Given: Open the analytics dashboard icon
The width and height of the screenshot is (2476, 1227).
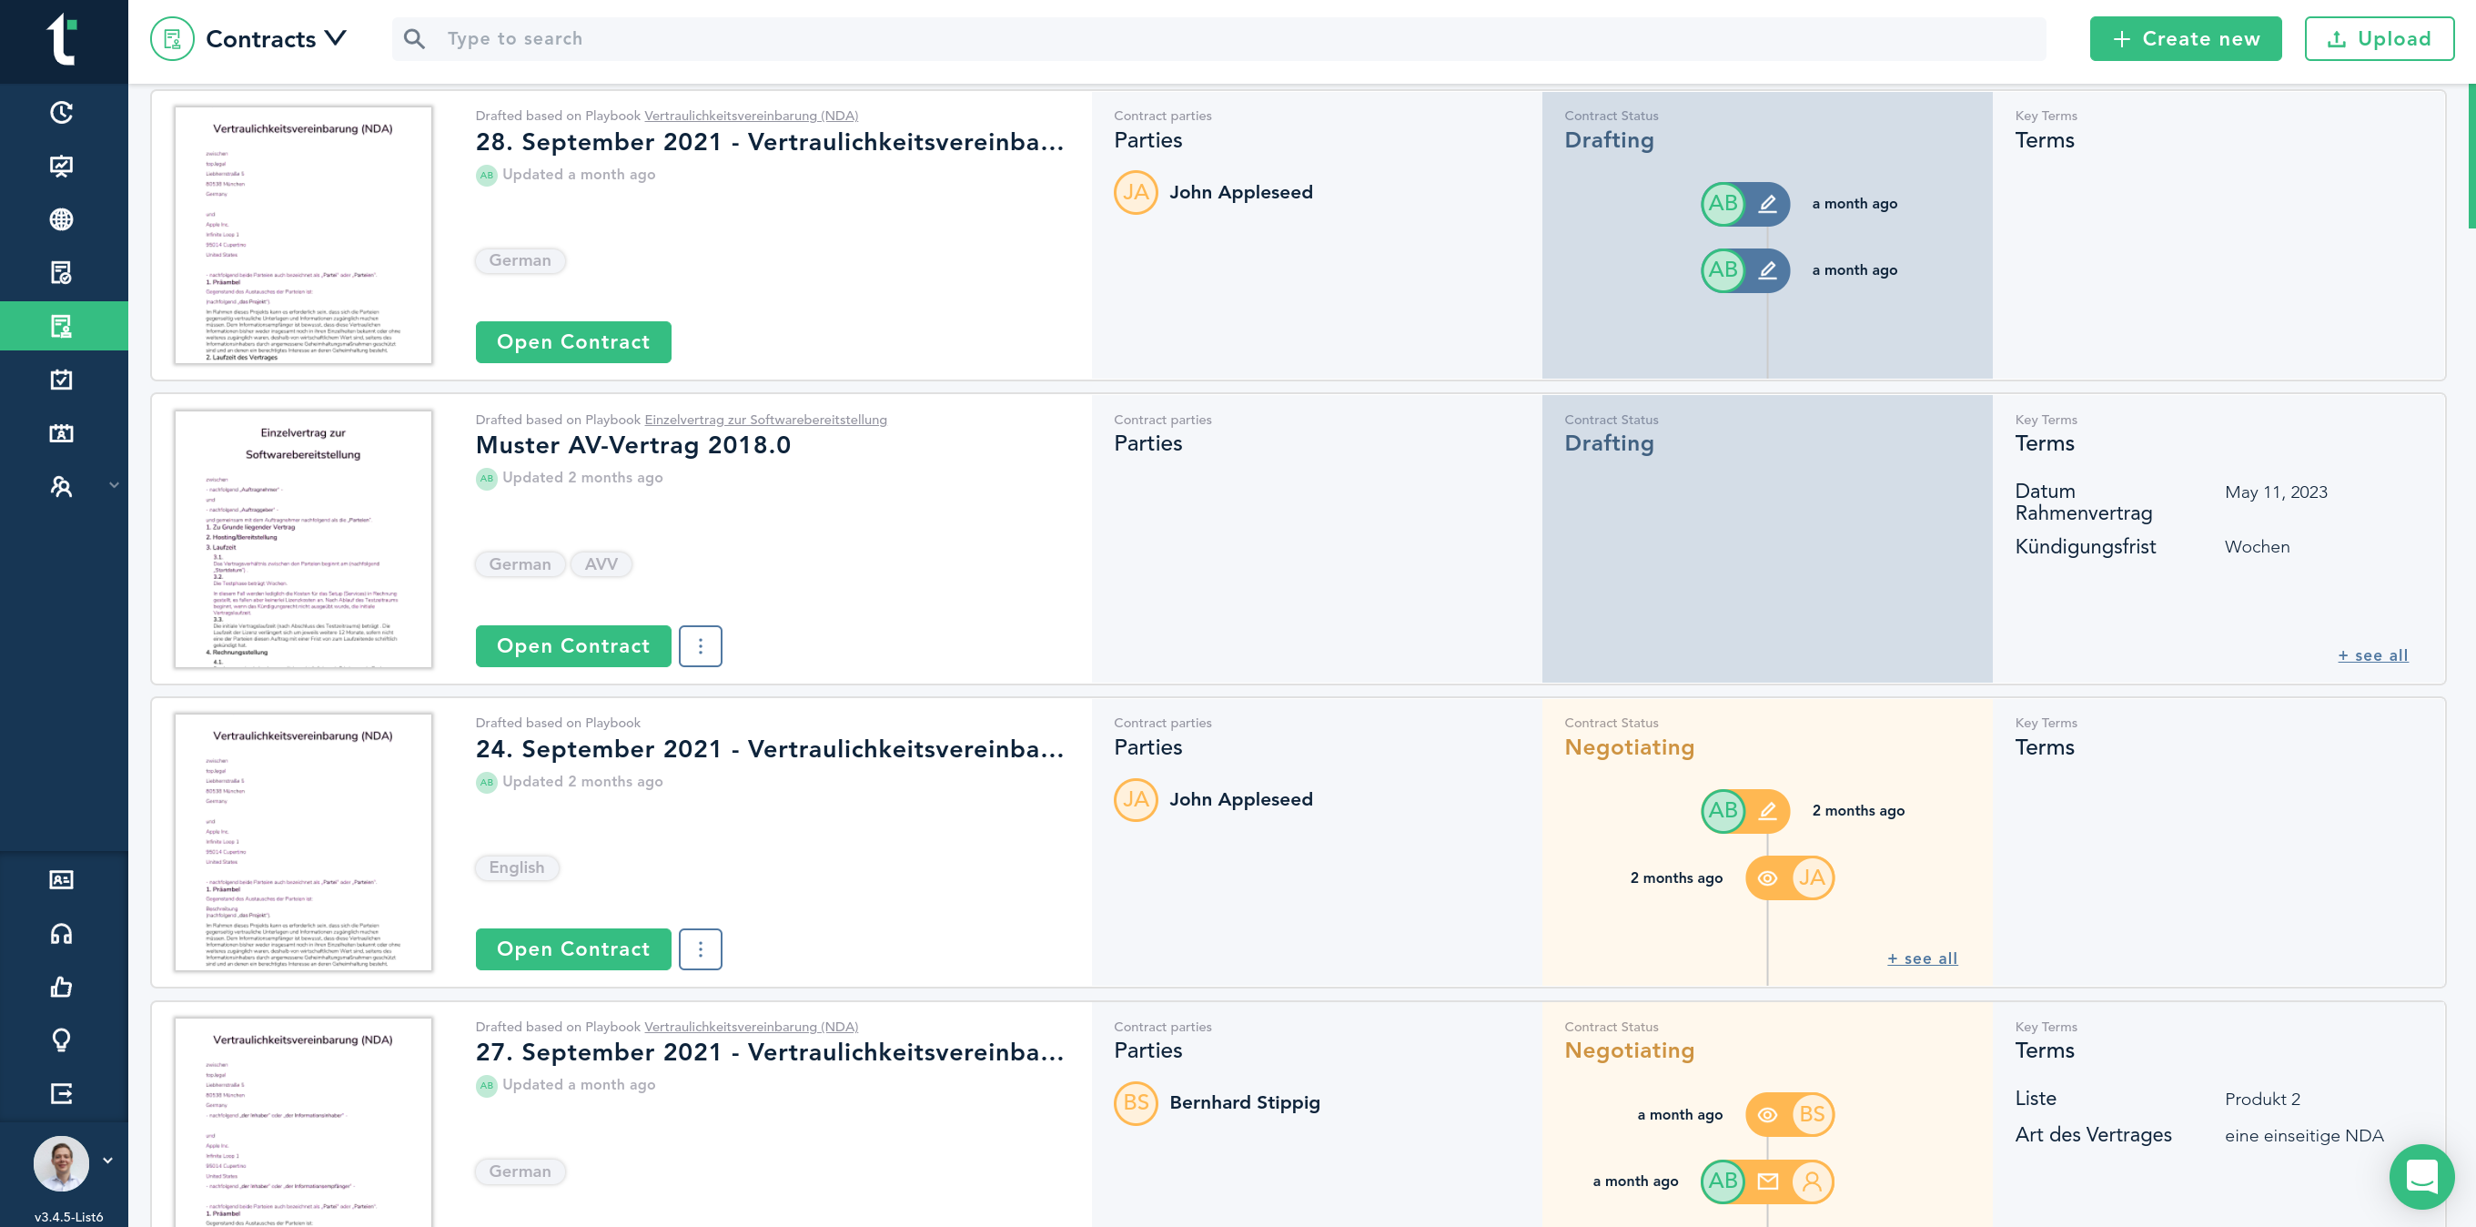Looking at the screenshot, I should coord(62,166).
